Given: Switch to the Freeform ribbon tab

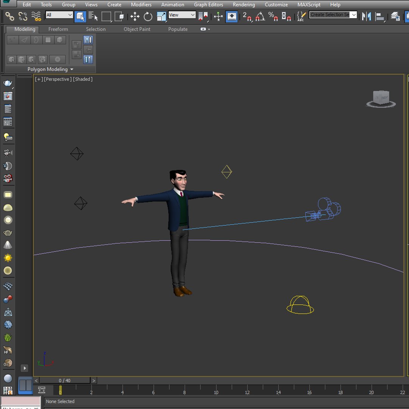Looking at the screenshot, I should point(58,29).
